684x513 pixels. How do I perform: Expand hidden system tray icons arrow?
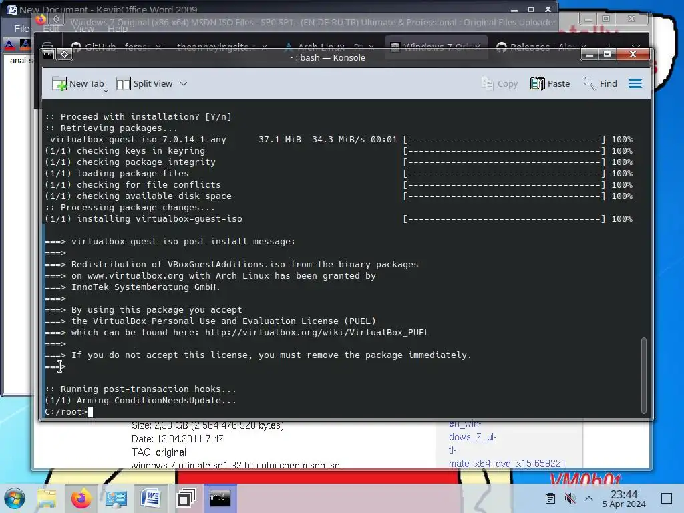[x=589, y=498]
